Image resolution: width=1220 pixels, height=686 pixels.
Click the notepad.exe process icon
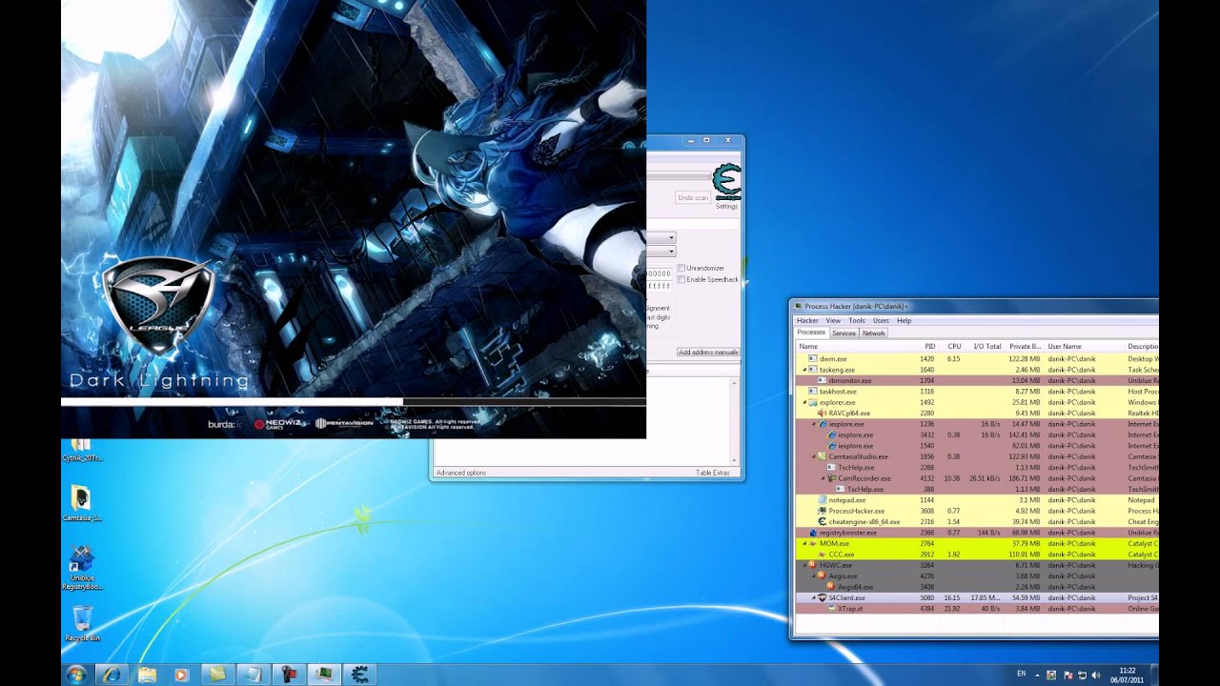pos(823,500)
